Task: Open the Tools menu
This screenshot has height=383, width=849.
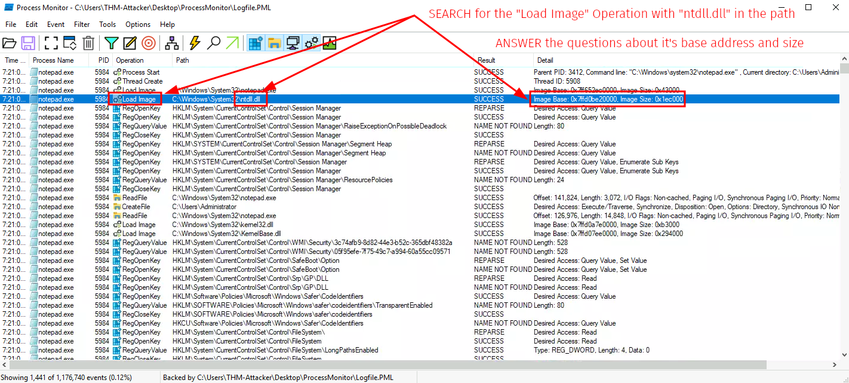Action: click(x=107, y=24)
